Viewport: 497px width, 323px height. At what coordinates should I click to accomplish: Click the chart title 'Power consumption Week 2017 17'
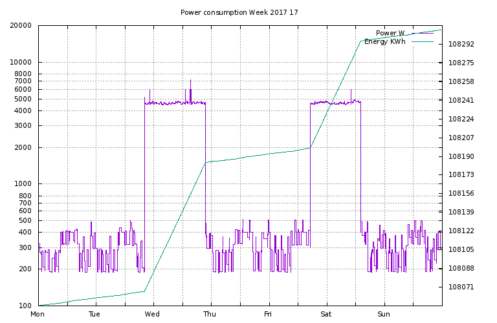point(239,12)
